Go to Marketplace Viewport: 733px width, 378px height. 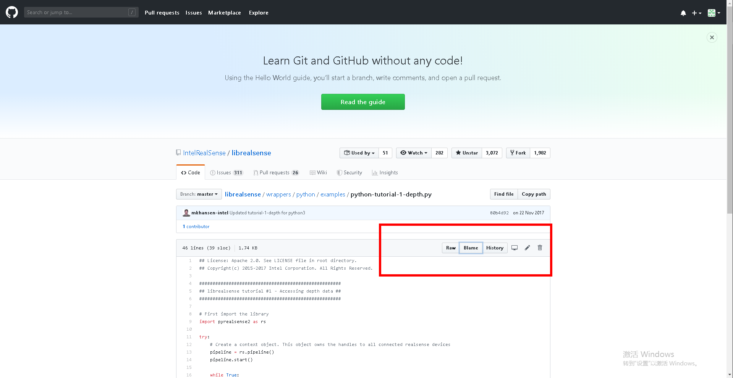(225, 13)
